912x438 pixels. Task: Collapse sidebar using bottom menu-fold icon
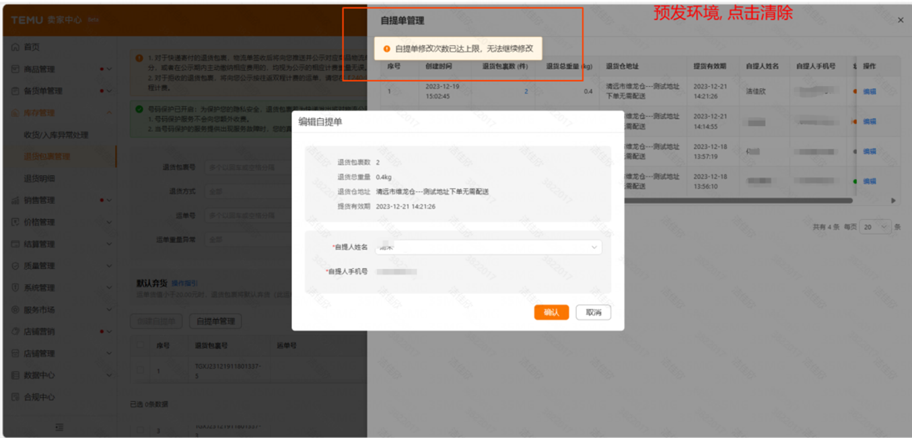tap(59, 427)
